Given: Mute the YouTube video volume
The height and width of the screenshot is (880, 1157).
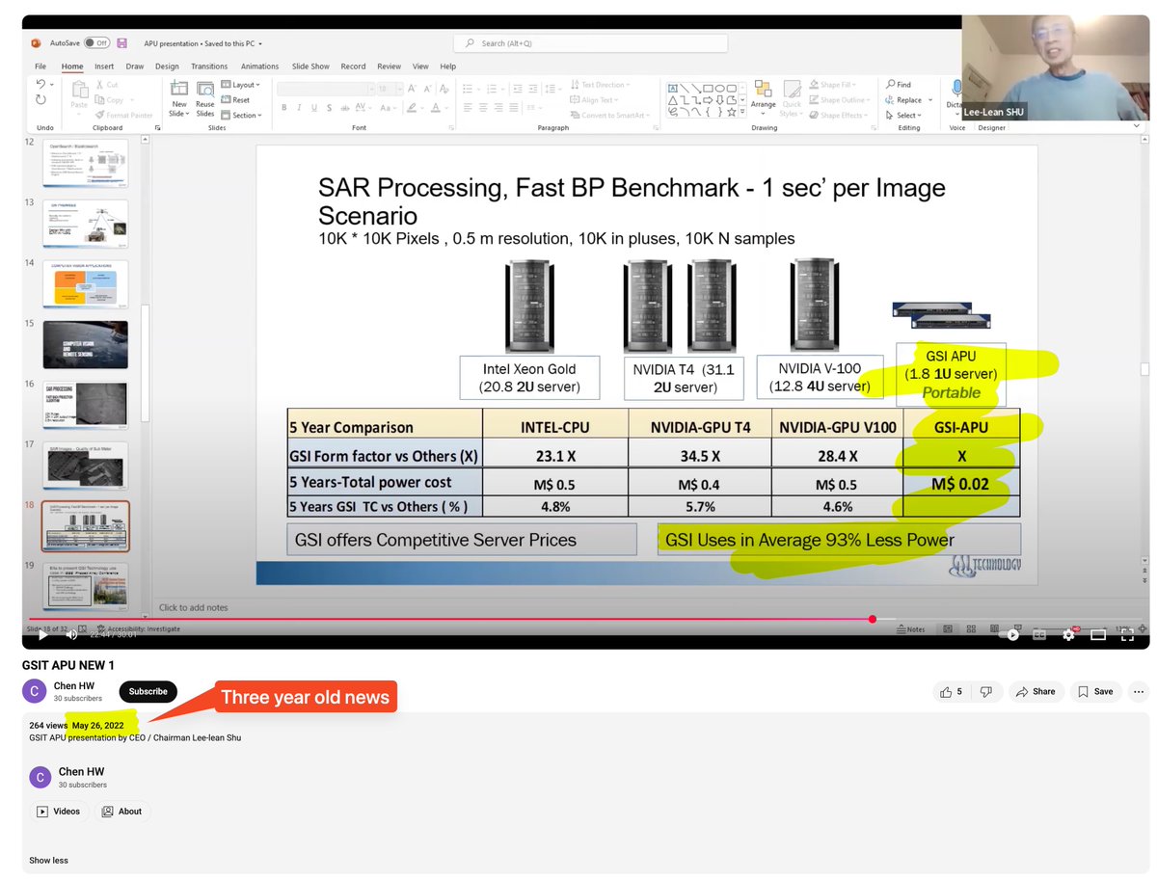Looking at the screenshot, I should (x=72, y=635).
